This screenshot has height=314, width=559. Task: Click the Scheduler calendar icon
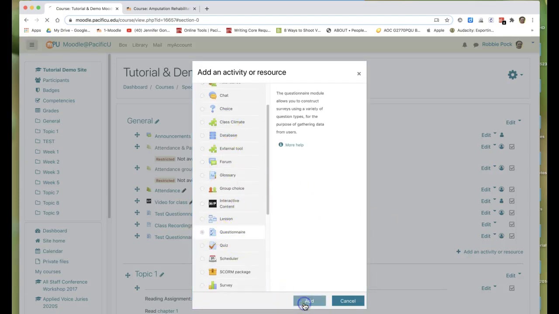(x=213, y=259)
